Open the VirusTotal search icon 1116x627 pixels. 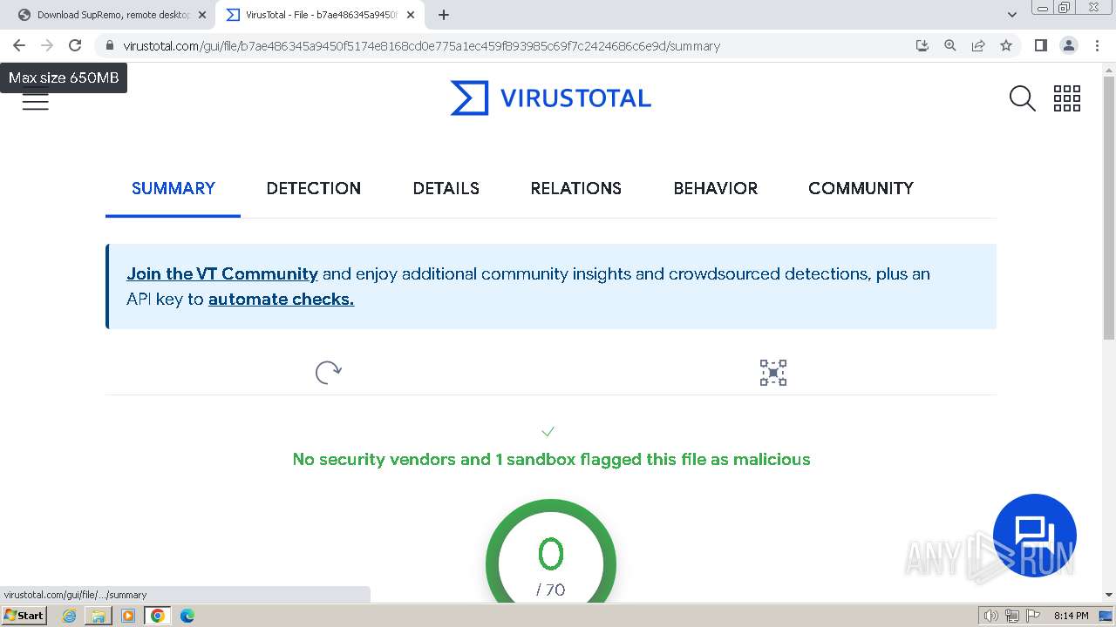pos(1022,98)
